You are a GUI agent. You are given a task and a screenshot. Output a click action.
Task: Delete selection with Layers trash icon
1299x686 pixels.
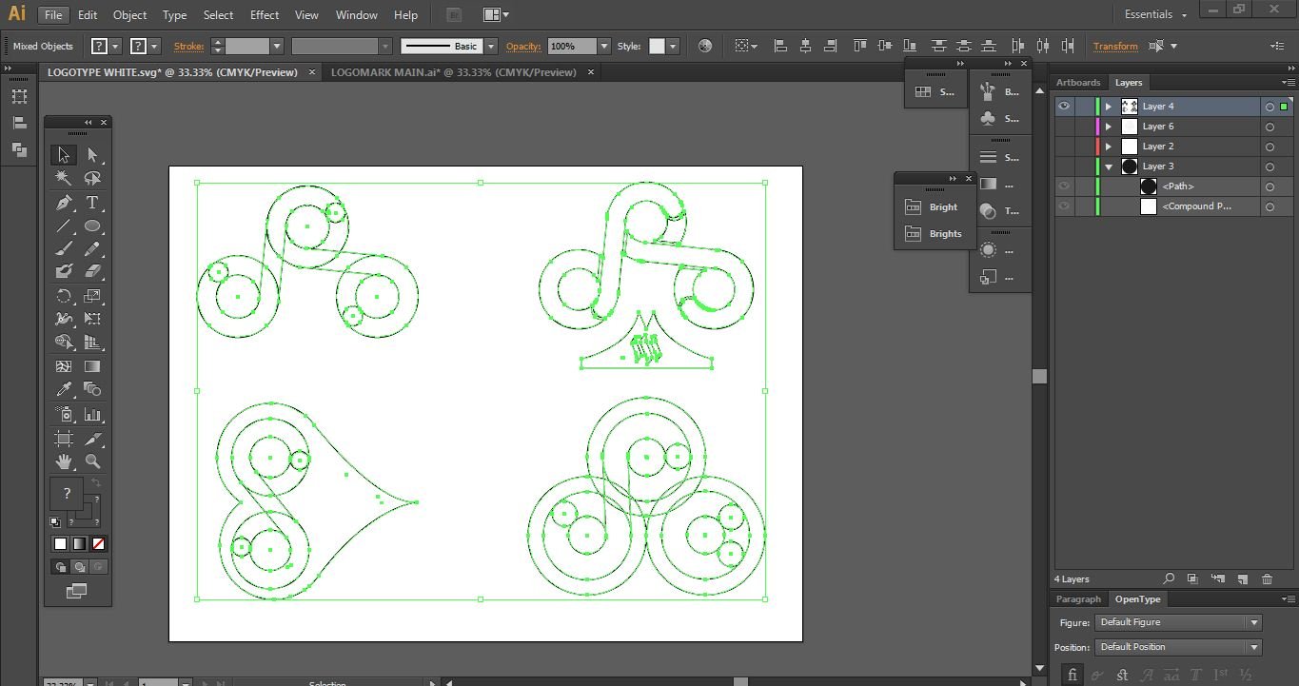coord(1267,578)
